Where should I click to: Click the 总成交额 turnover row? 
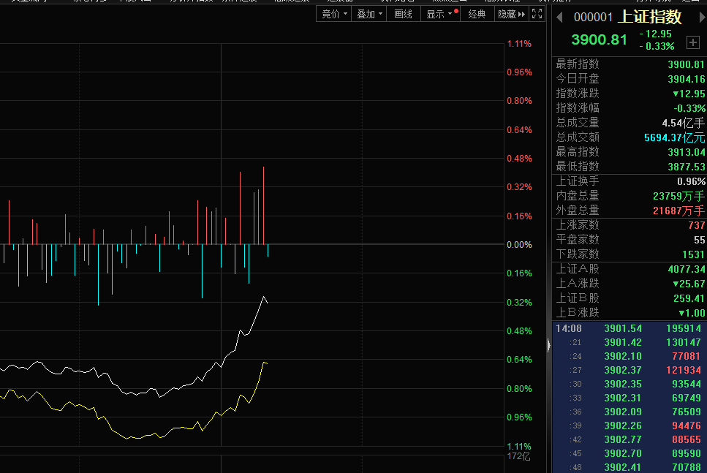point(629,137)
